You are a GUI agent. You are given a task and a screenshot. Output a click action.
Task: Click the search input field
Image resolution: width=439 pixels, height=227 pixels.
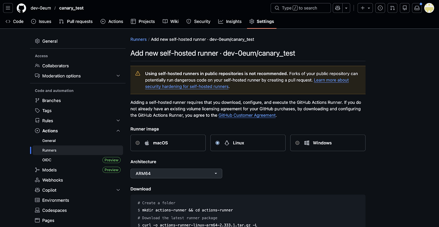coord(301,8)
